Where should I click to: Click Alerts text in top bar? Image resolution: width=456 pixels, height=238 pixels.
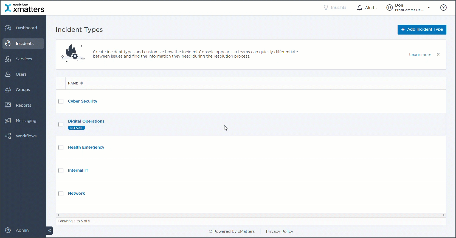(371, 8)
